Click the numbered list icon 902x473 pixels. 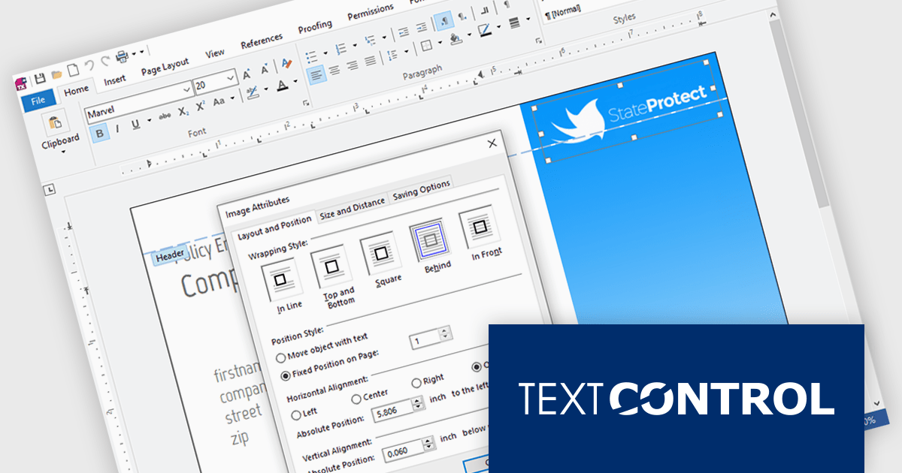(341, 48)
